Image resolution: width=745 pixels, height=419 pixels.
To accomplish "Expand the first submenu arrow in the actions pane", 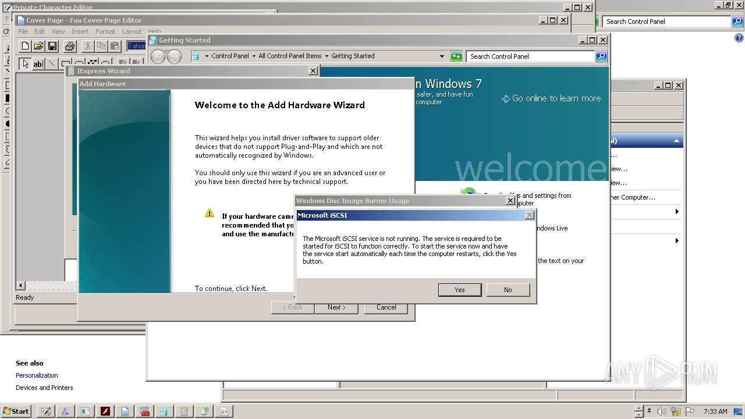I will 677,211.
